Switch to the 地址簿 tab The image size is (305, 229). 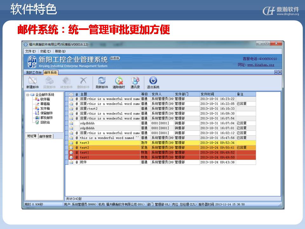point(32,136)
